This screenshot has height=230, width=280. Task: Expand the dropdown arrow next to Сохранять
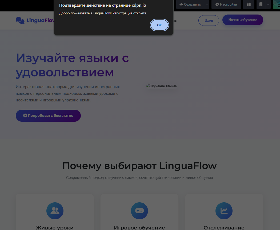[207, 4]
